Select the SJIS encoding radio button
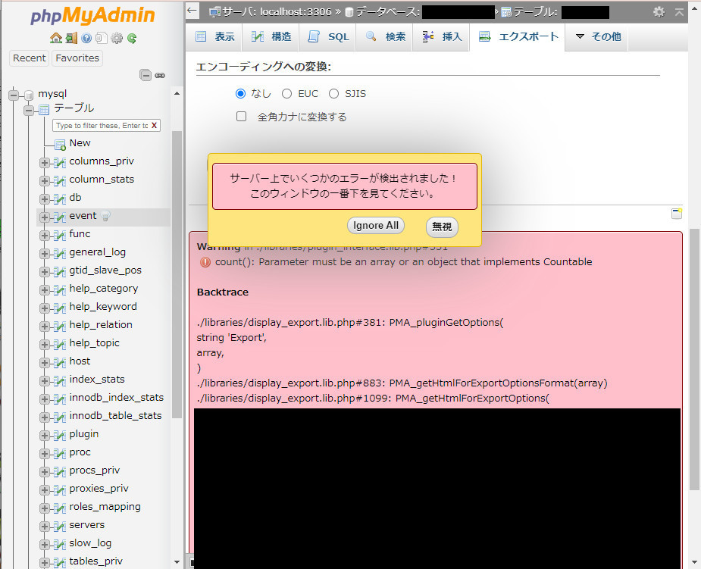This screenshot has height=569, width=701. tap(333, 93)
